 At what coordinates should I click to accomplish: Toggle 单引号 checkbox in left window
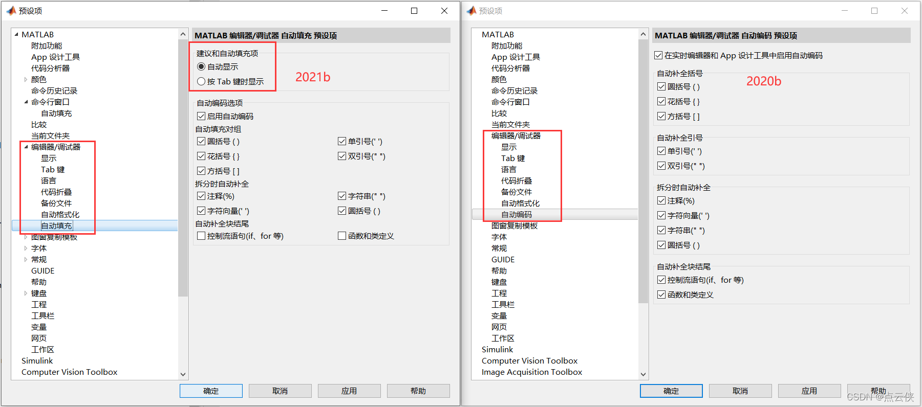coord(342,142)
